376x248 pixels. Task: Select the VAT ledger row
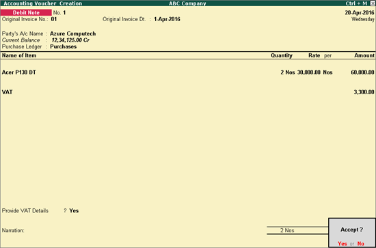[x=188, y=92]
